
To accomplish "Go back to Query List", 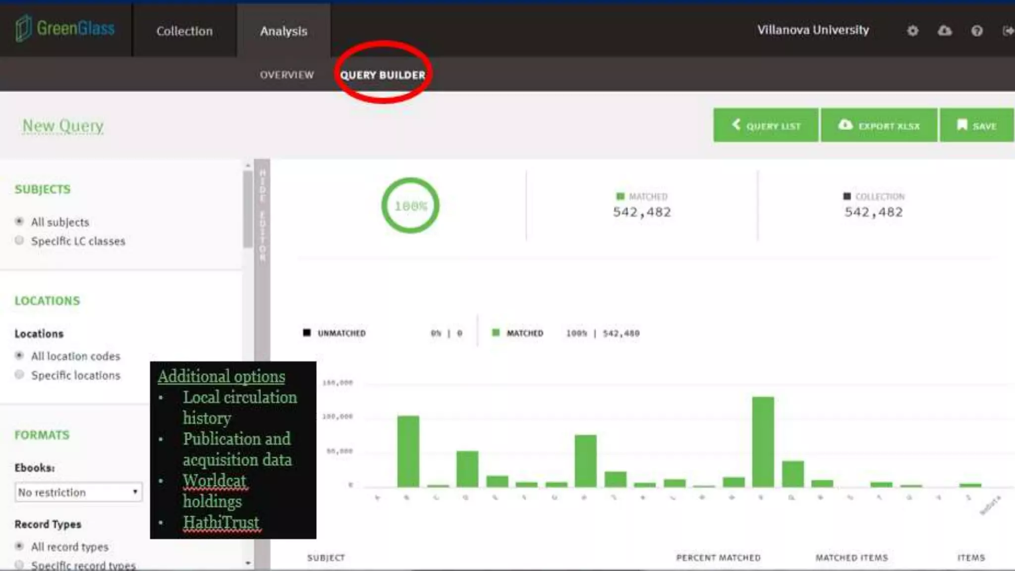I will [x=766, y=126].
